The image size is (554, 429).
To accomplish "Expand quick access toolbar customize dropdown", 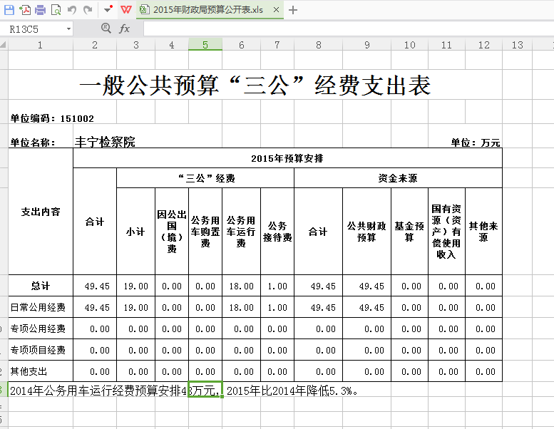I will coord(108,9).
